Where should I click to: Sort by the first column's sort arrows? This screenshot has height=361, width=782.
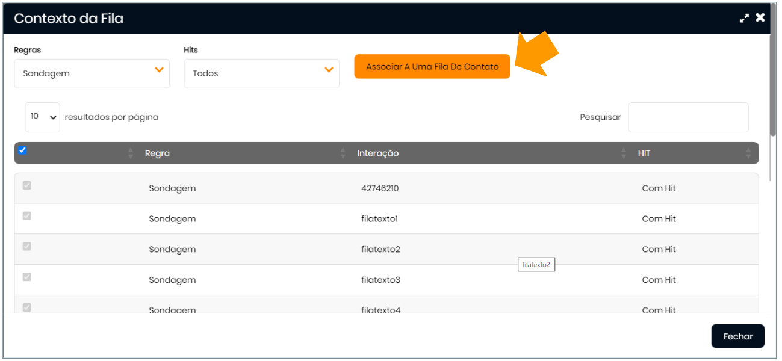tap(131, 153)
